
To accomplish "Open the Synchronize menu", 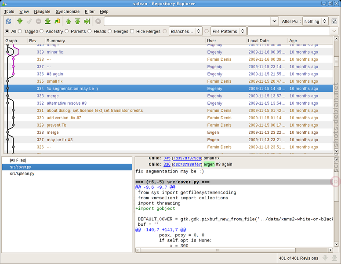I will [68, 11].
